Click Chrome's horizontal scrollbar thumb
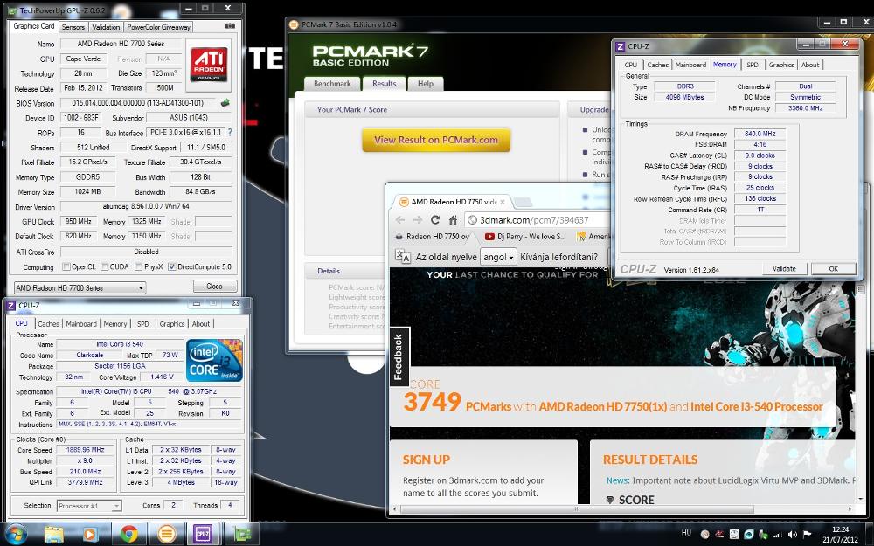The image size is (874, 546). (577, 509)
